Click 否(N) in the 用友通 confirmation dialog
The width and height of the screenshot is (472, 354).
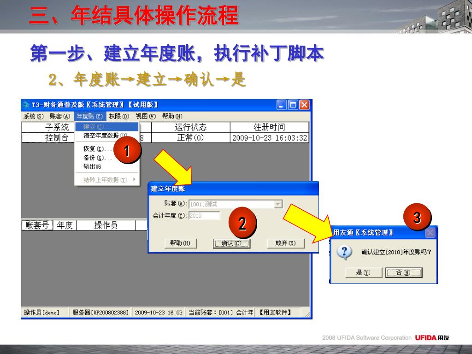[404, 272]
